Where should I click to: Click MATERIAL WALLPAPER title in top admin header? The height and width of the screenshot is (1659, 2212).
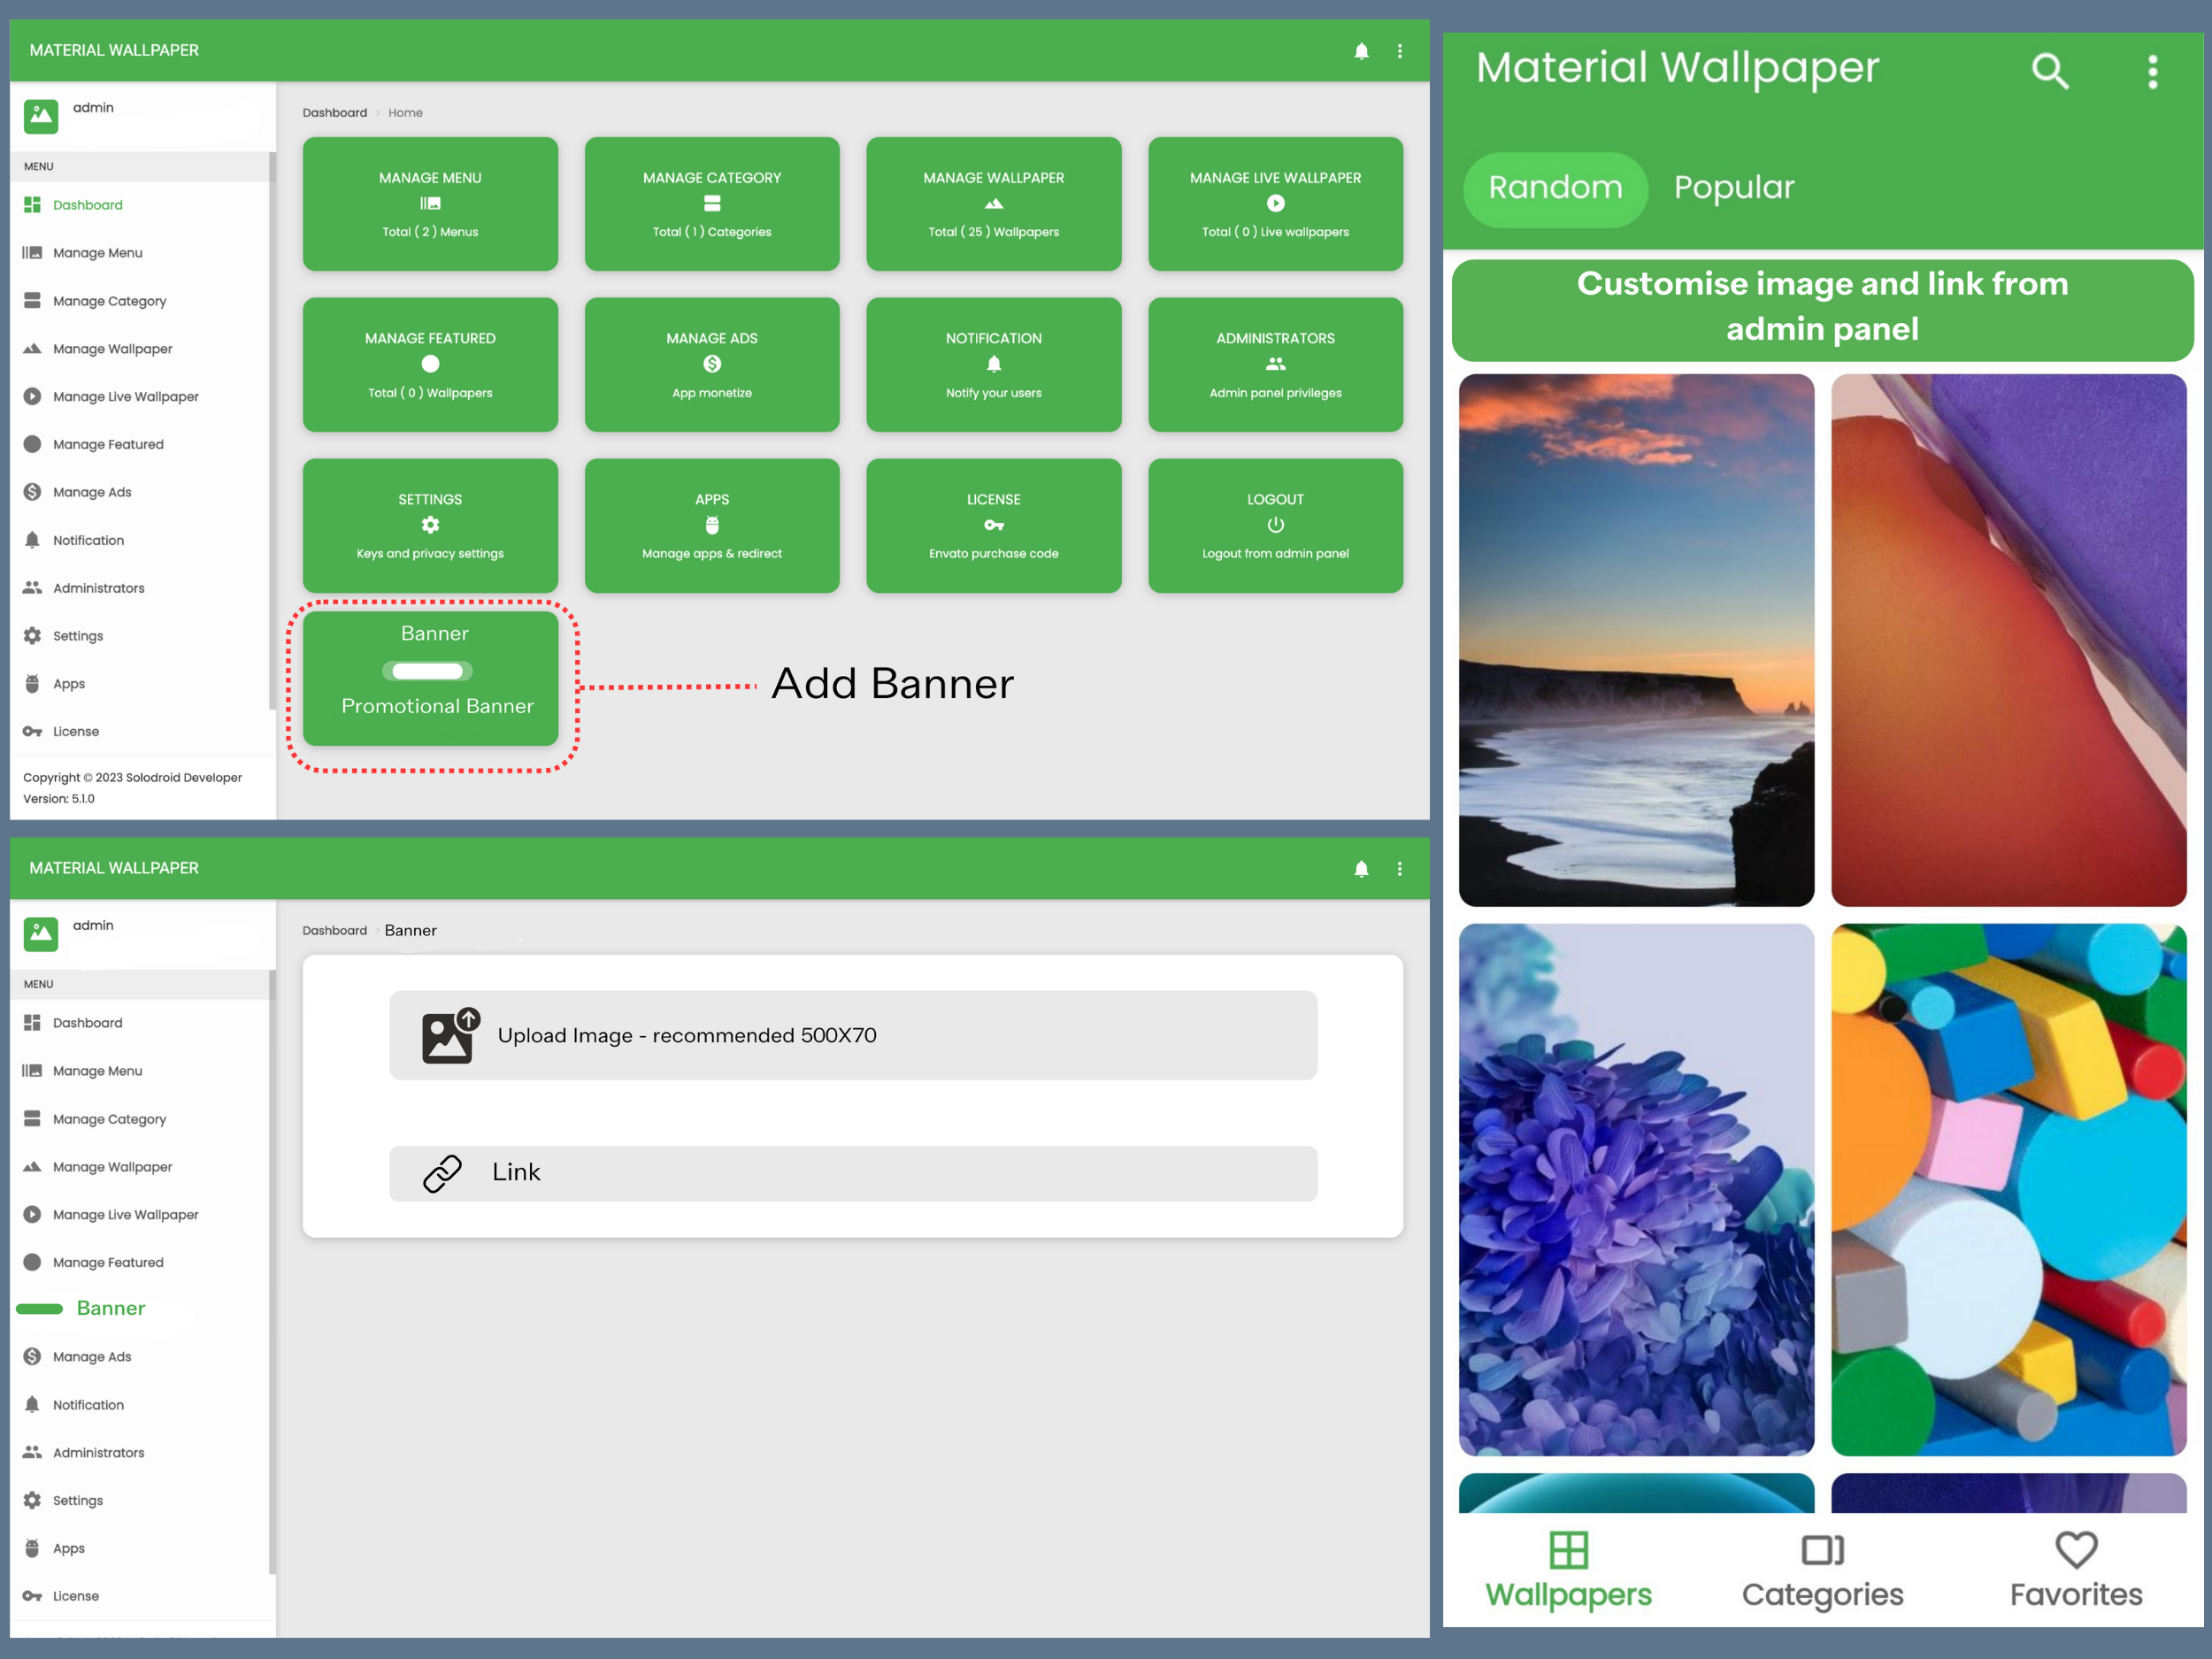click(x=114, y=51)
